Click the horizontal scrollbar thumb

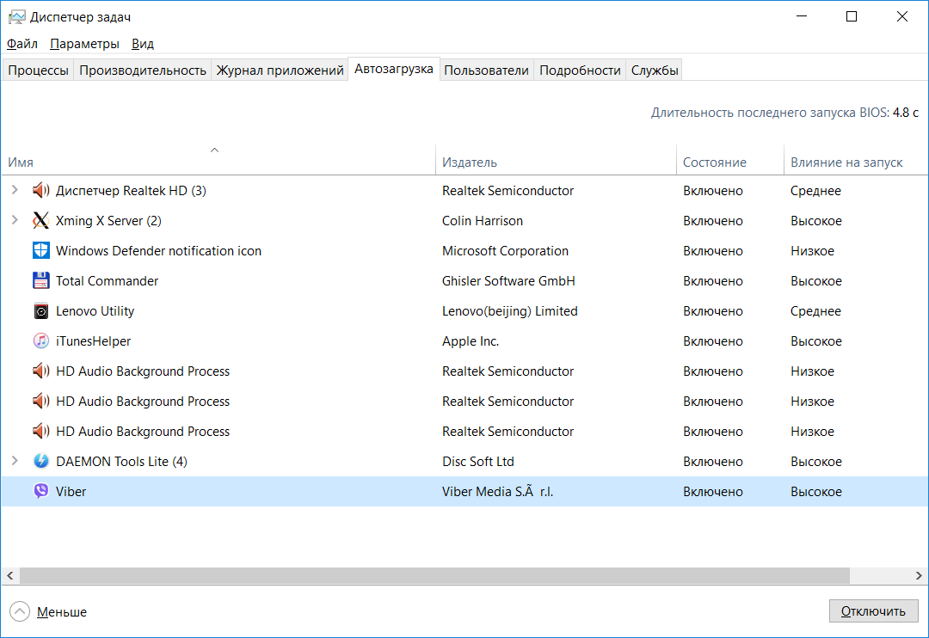pyautogui.click(x=434, y=575)
